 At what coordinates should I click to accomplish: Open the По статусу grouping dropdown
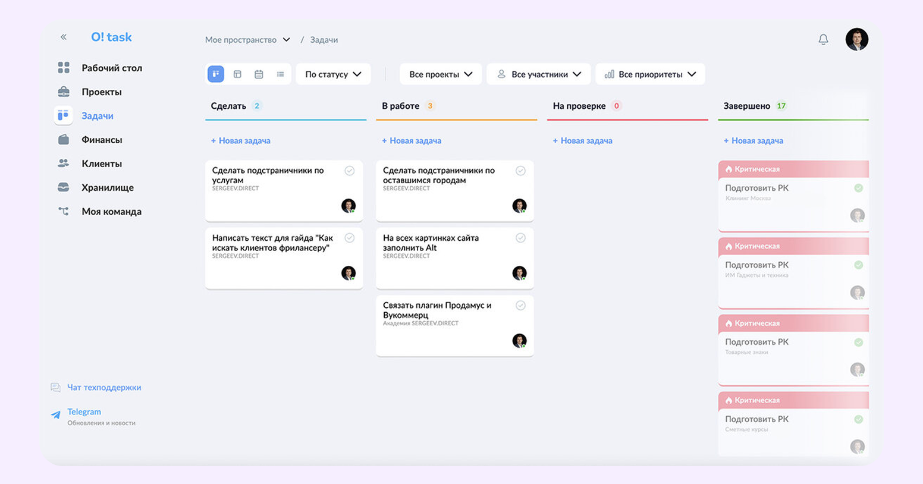(x=332, y=74)
